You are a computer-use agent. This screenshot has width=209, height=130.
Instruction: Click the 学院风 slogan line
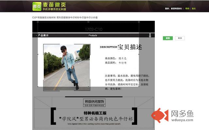tap(96, 119)
